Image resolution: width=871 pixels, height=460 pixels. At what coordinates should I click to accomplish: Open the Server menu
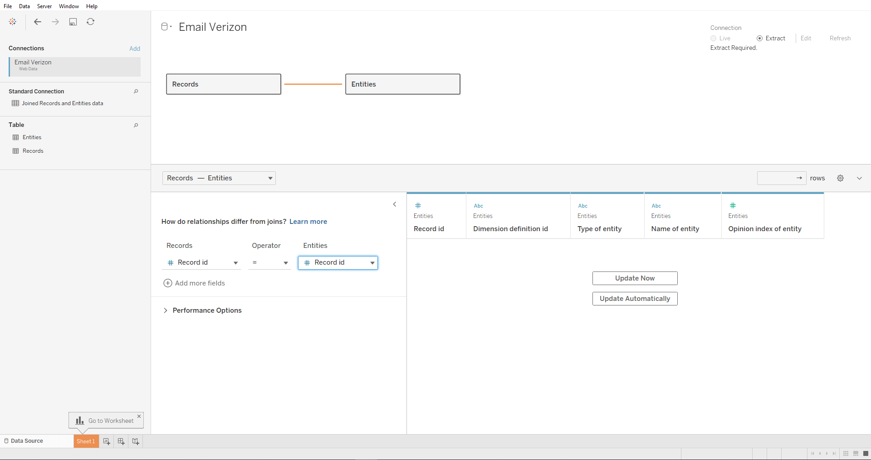tap(44, 6)
